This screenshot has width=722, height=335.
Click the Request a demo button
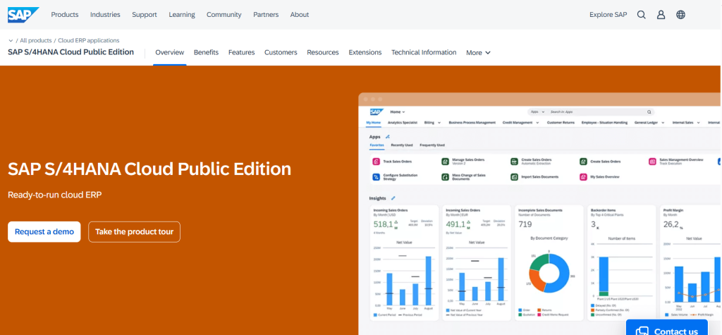(44, 232)
